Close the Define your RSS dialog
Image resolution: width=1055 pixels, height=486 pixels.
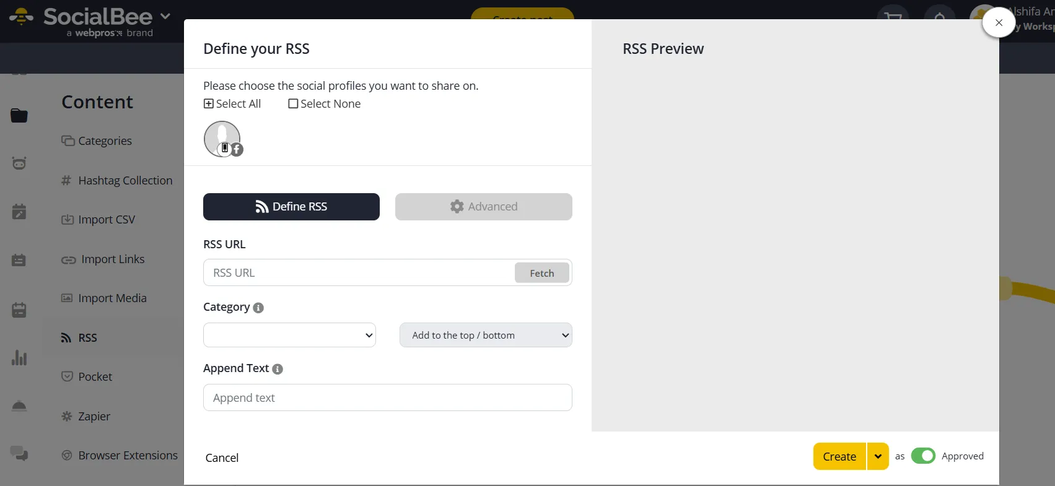coord(999,23)
